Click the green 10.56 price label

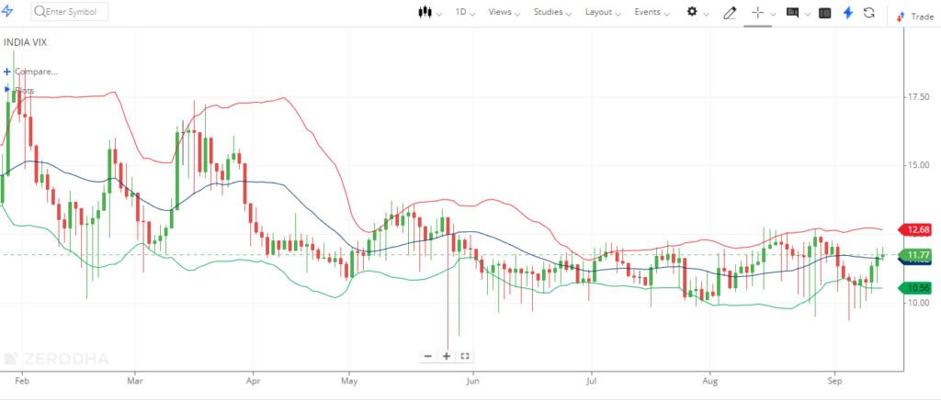914,288
